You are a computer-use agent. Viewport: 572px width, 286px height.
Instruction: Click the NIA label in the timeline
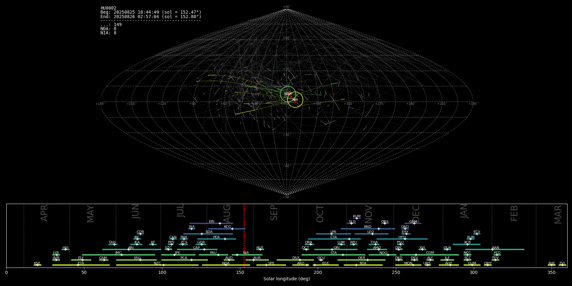point(246,253)
